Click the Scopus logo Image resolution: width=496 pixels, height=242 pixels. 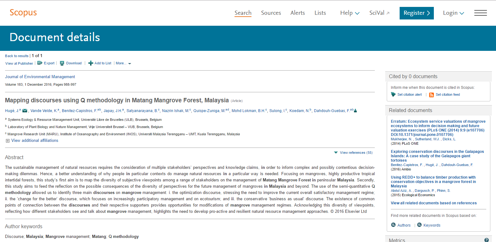coord(23,13)
